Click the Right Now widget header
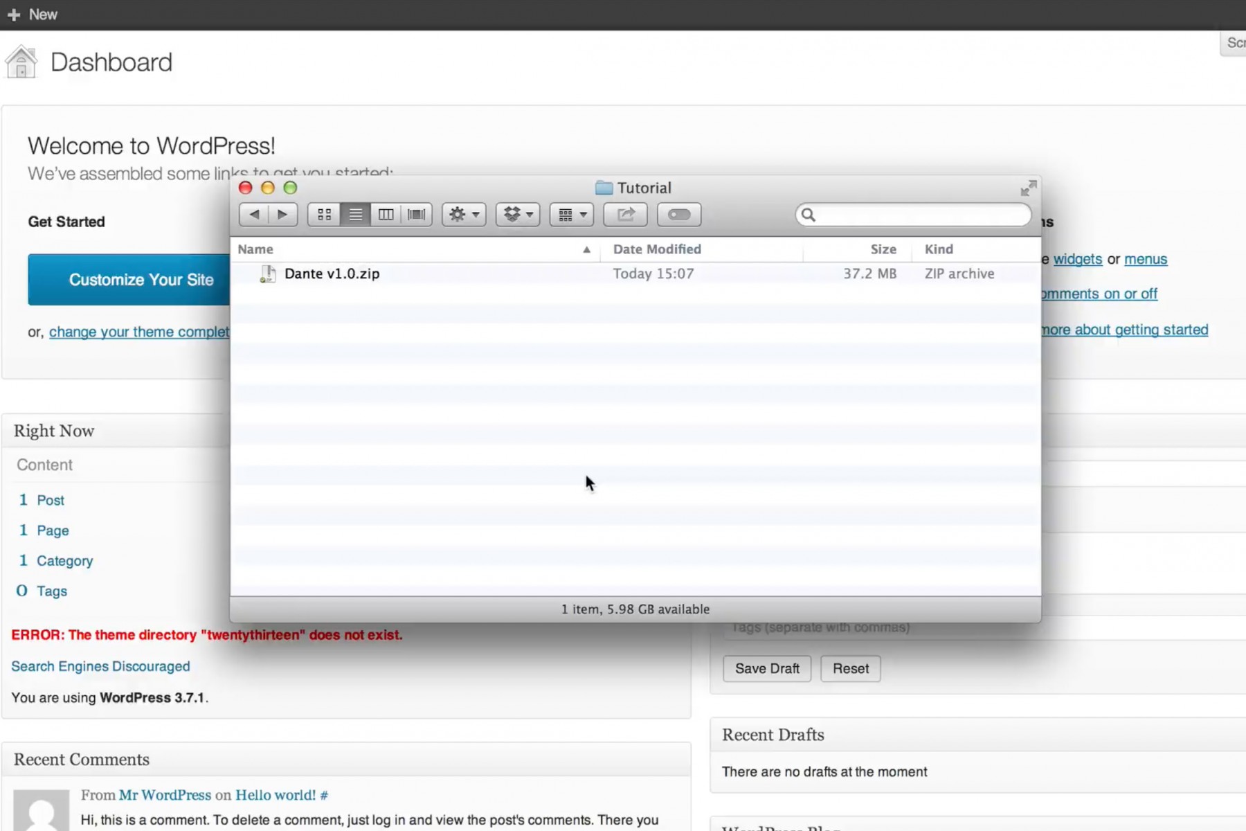This screenshot has width=1246, height=831. pyautogui.click(x=116, y=431)
